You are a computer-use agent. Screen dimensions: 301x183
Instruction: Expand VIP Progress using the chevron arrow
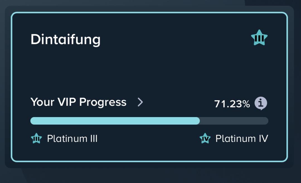[140, 102]
